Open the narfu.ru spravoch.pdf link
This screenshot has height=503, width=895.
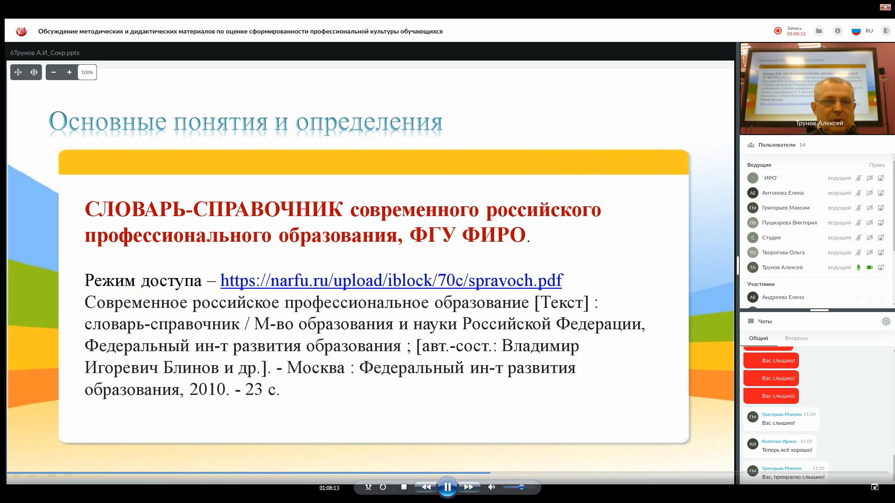tap(391, 280)
